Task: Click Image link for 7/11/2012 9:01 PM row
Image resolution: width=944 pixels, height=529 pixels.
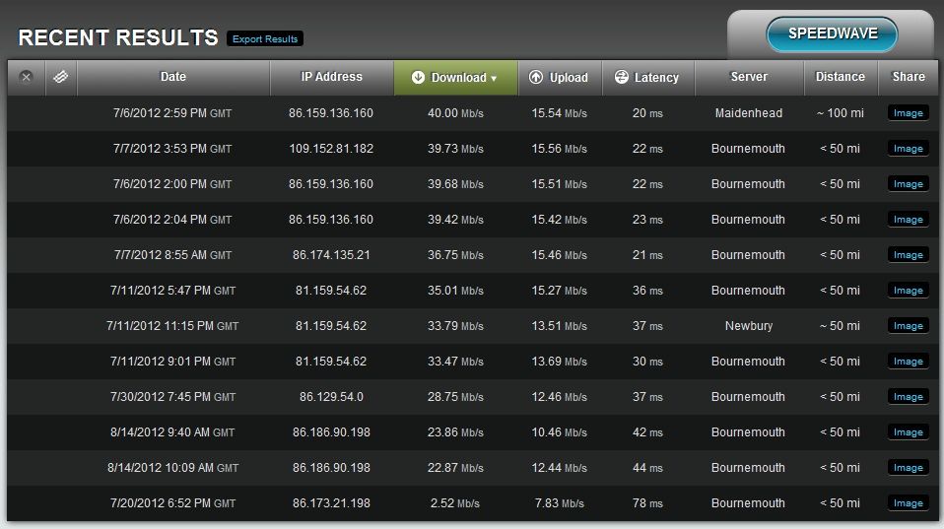Action: (x=908, y=362)
